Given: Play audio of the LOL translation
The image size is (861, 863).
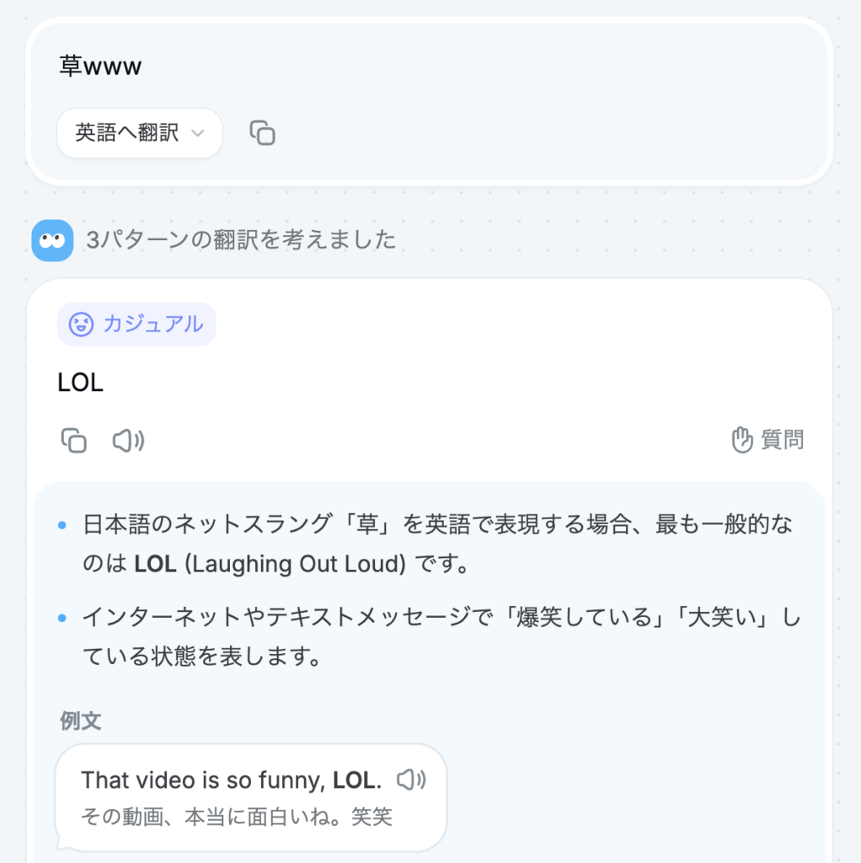Looking at the screenshot, I should point(128,440).
